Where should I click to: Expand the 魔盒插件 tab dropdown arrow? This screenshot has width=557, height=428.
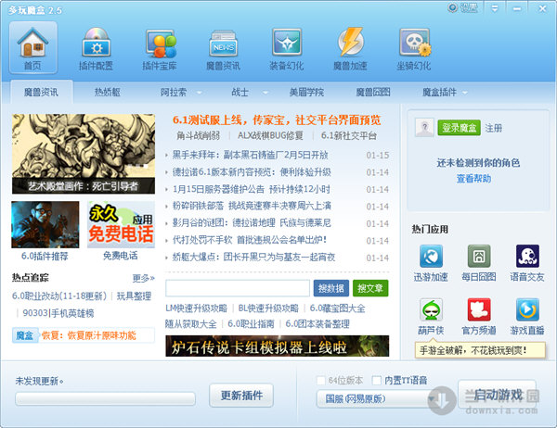[x=465, y=93]
